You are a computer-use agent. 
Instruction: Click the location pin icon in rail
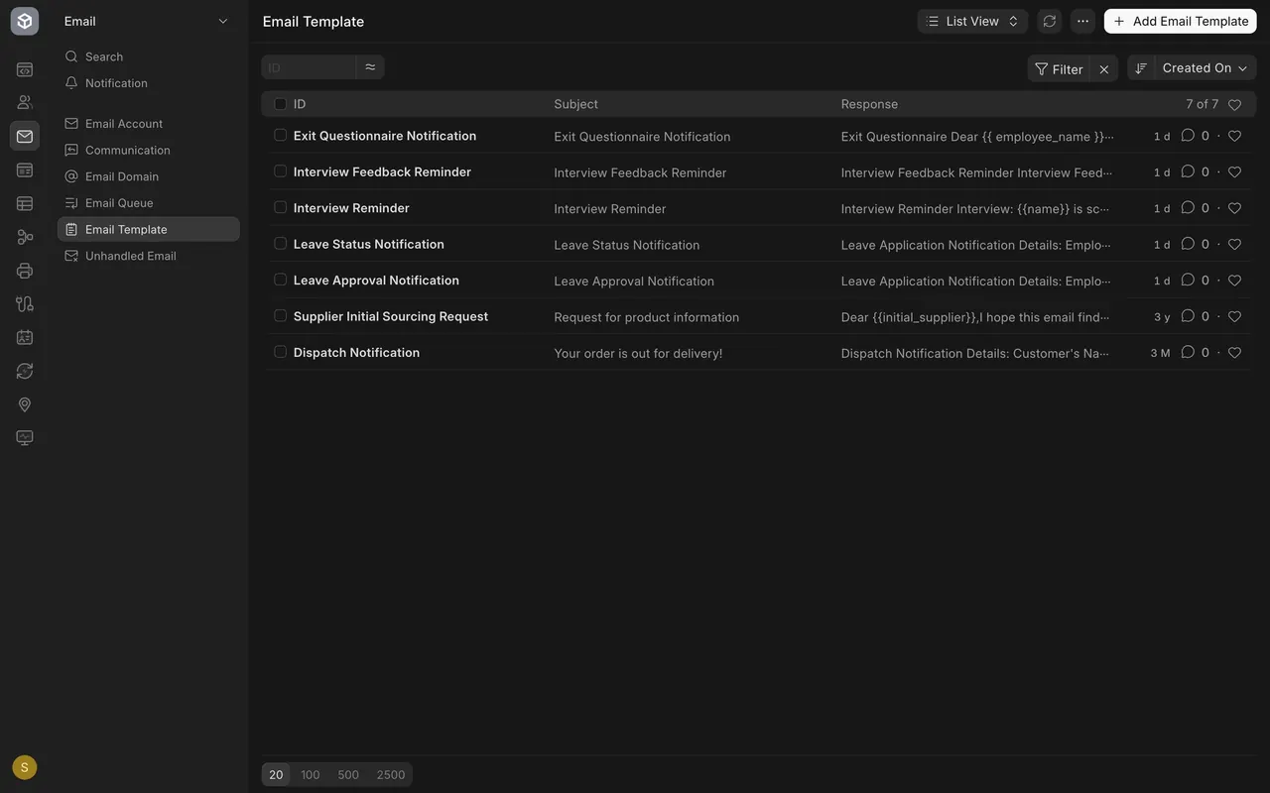[x=25, y=404]
